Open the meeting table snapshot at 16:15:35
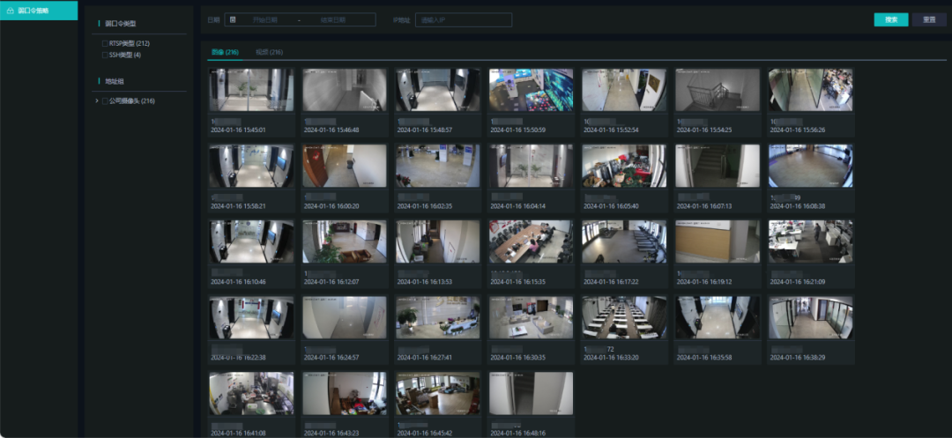952x438 pixels. click(531, 241)
